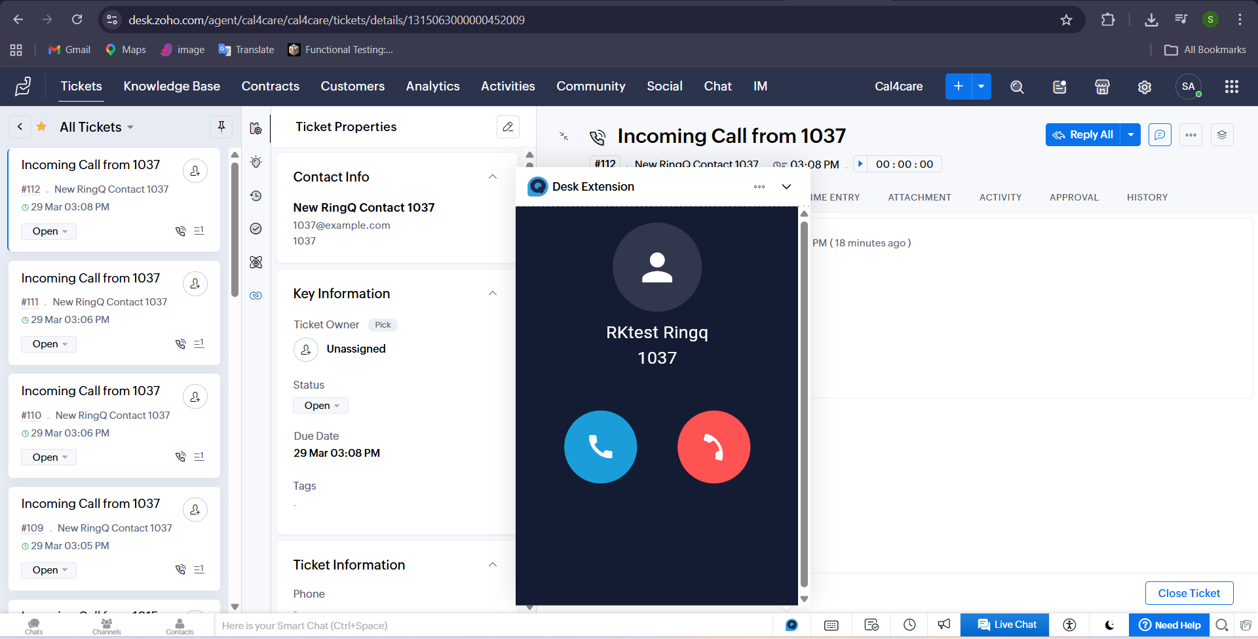The width and height of the screenshot is (1258, 639).
Task: Open the Live Chat button
Action: [1004, 625]
